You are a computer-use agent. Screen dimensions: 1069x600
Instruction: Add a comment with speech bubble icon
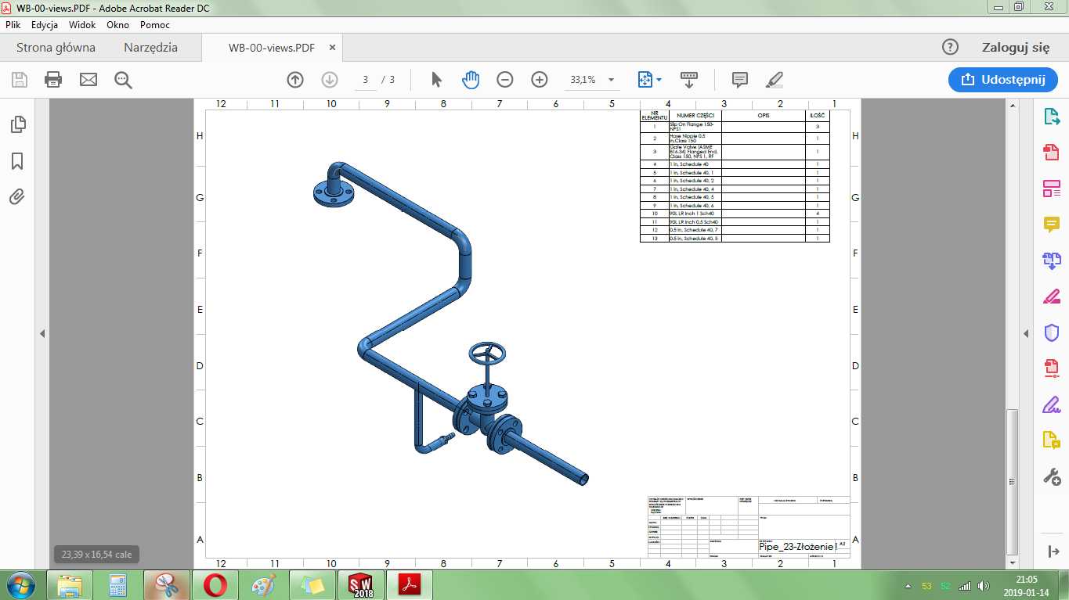[x=739, y=79]
